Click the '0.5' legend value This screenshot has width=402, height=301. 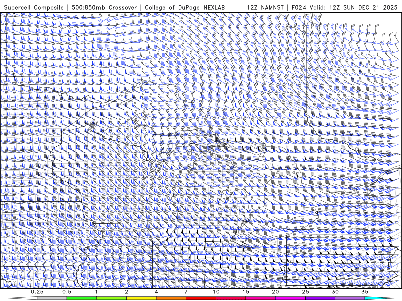pos(67,292)
